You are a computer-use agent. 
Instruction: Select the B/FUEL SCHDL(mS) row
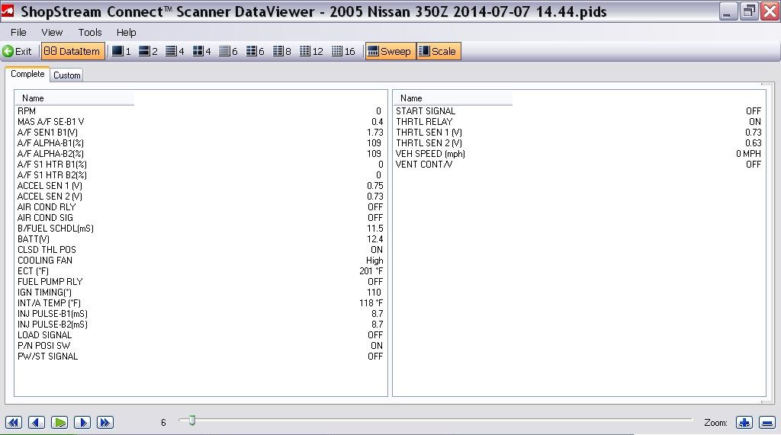pyautogui.click(x=201, y=229)
